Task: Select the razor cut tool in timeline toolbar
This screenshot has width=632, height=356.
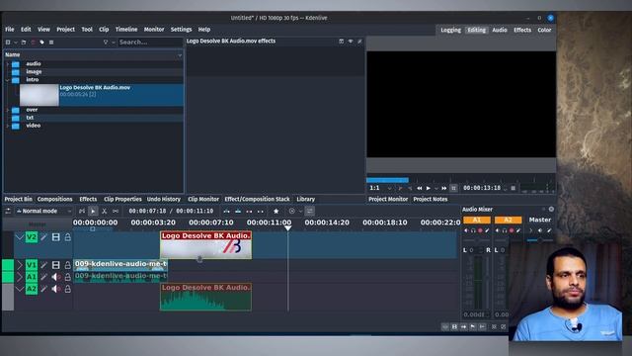Action: pos(104,211)
